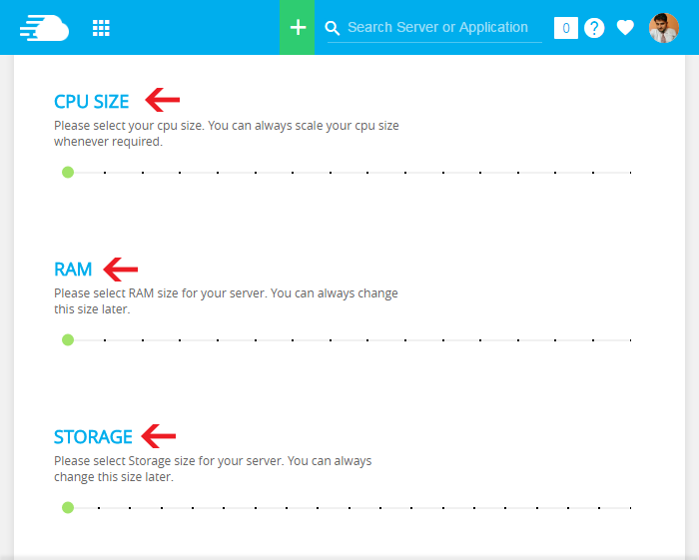The width and height of the screenshot is (699, 560).
Task: Click the 'Please select RAM size' description
Action: pos(226,301)
